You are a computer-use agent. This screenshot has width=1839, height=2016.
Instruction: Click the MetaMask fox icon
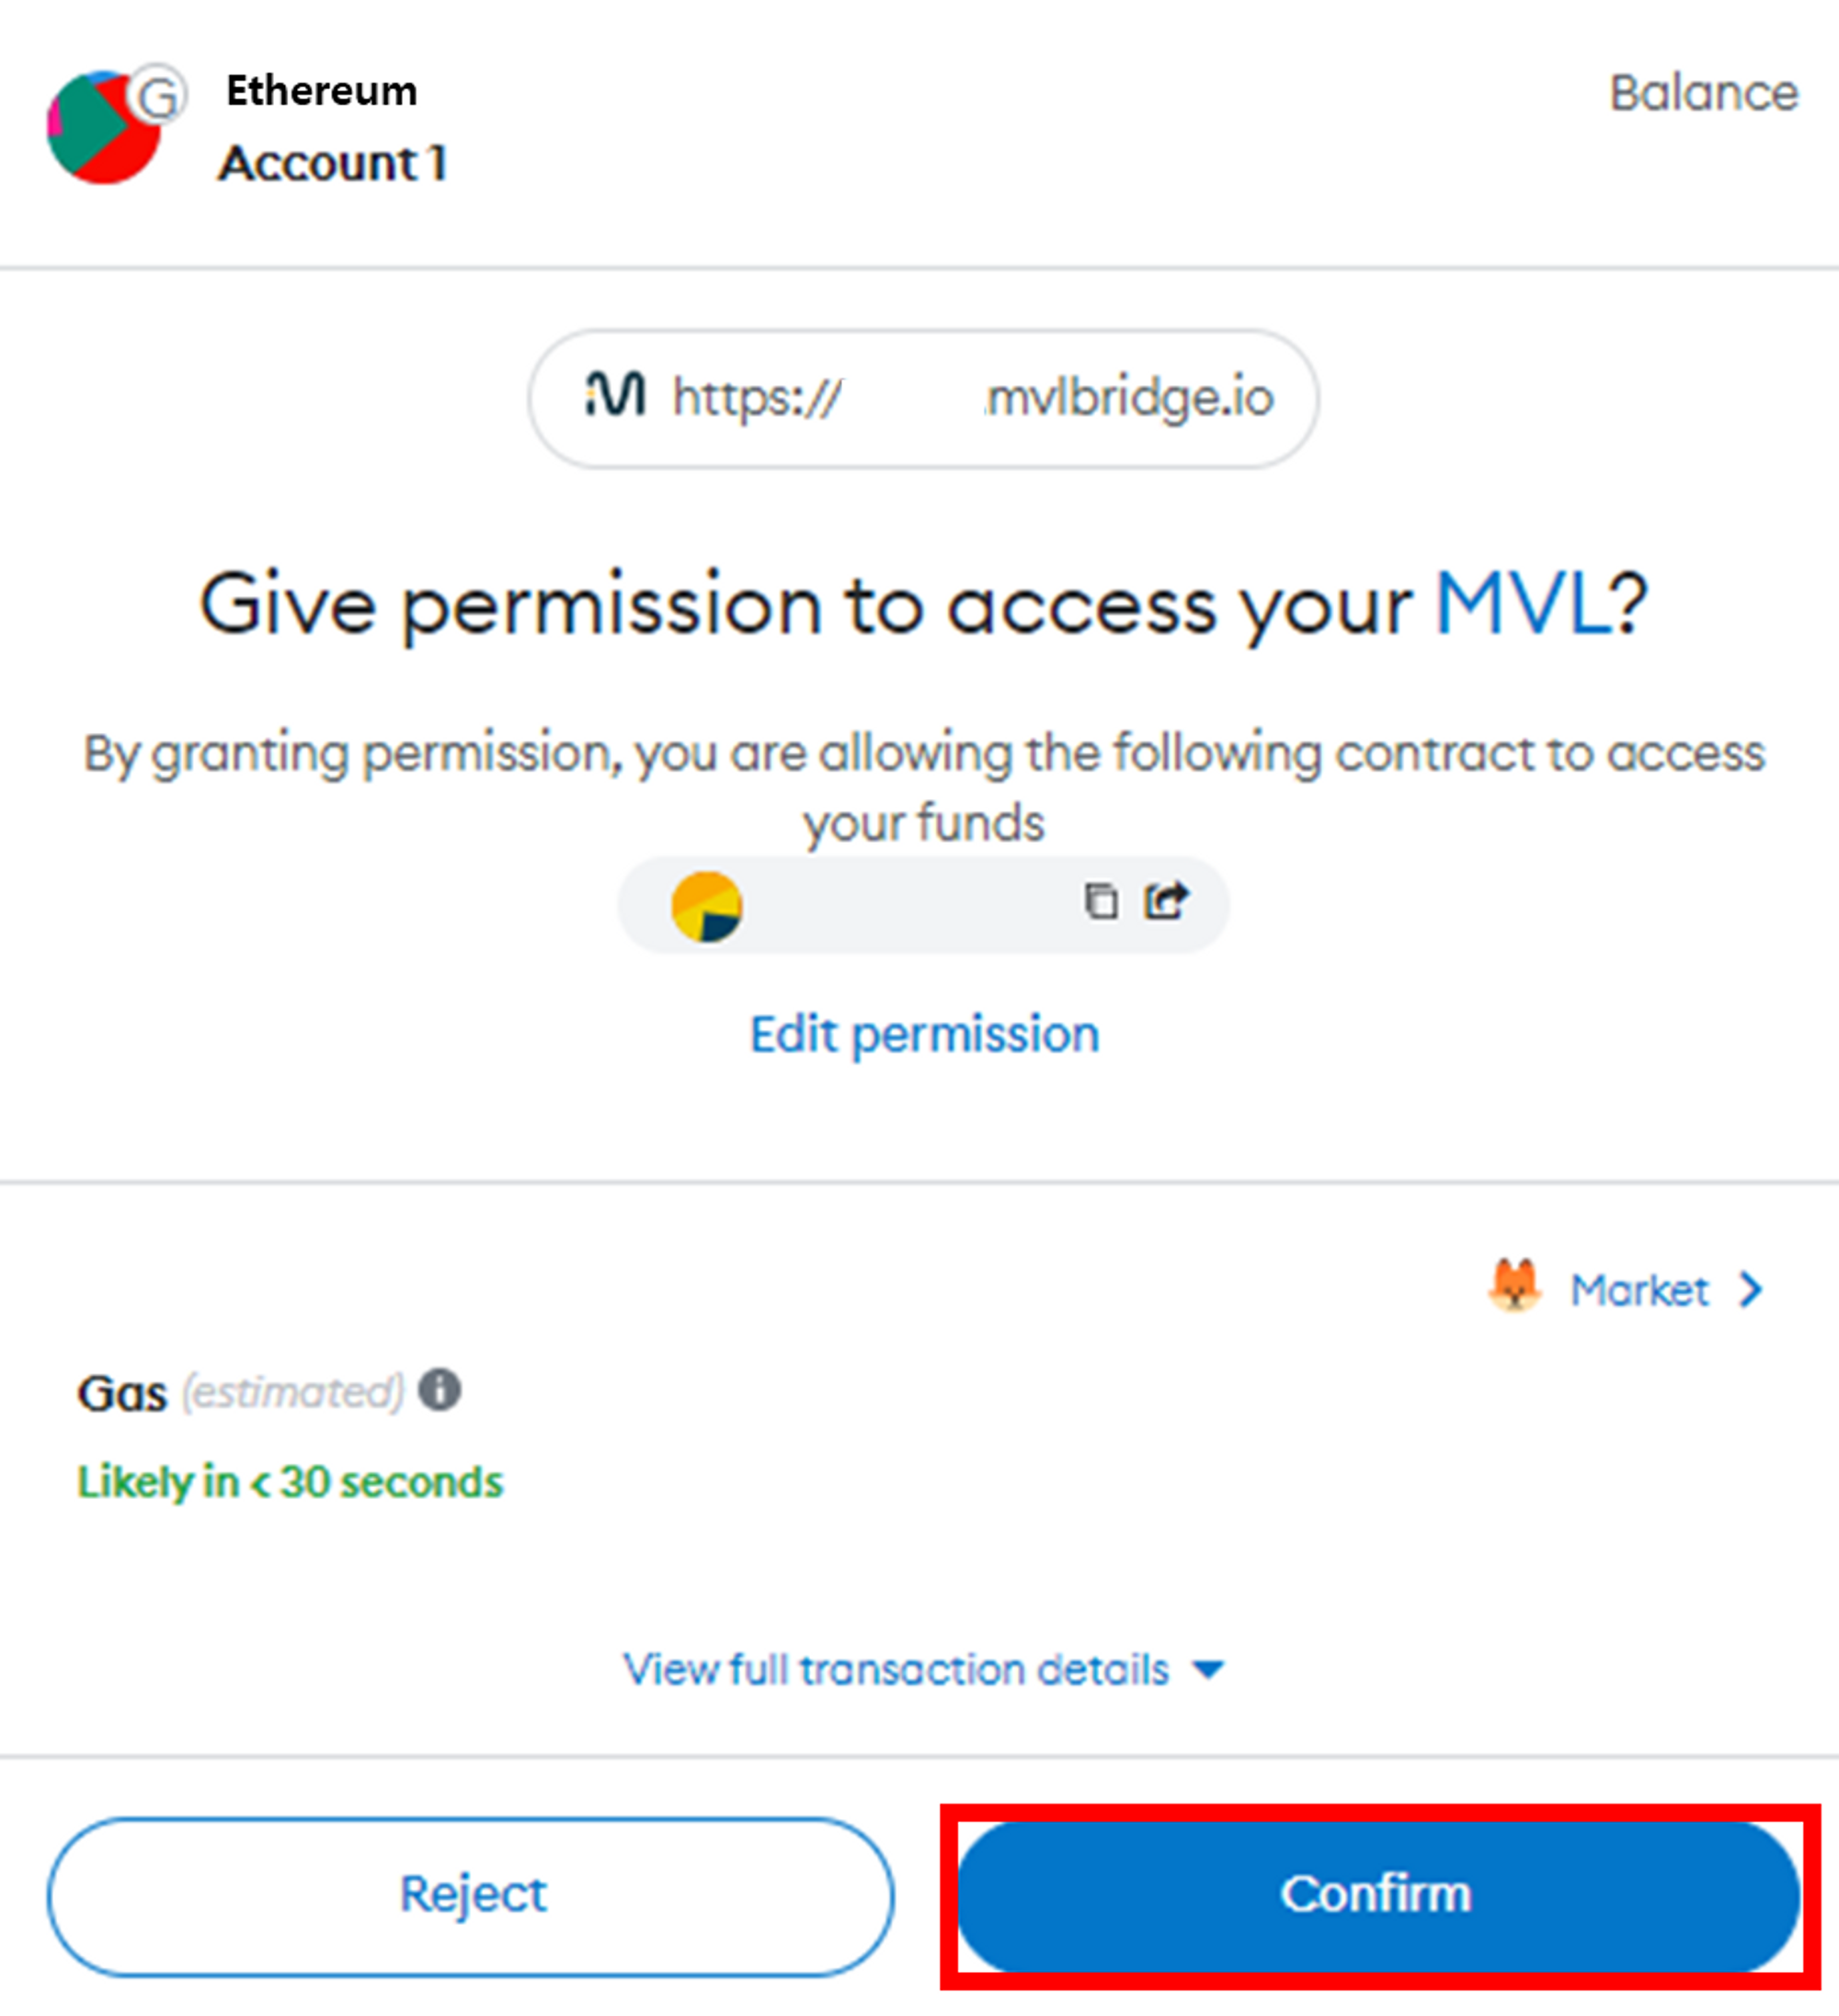(1515, 1288)
